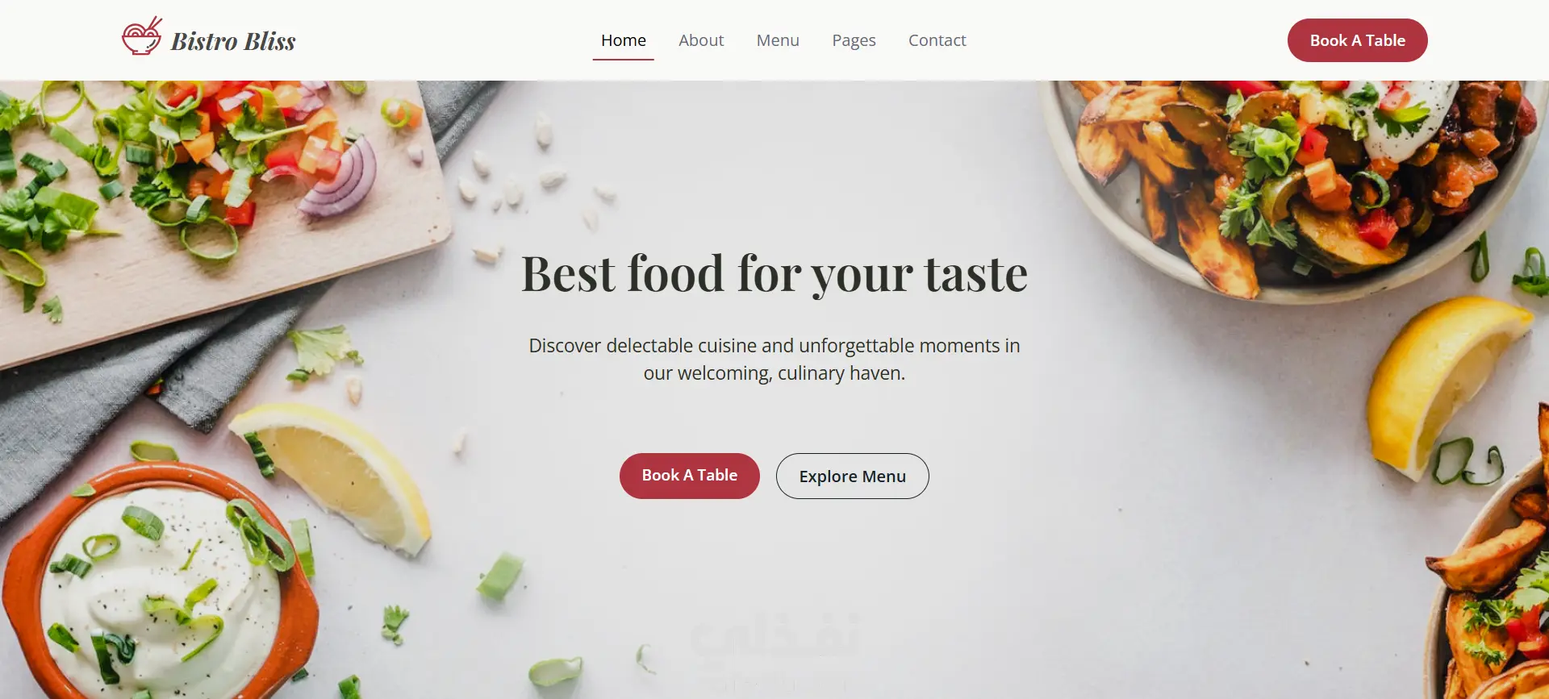Click the Bistro Bliss bowl logo icon
The image size is (1549, 699).
click(142, 36)
